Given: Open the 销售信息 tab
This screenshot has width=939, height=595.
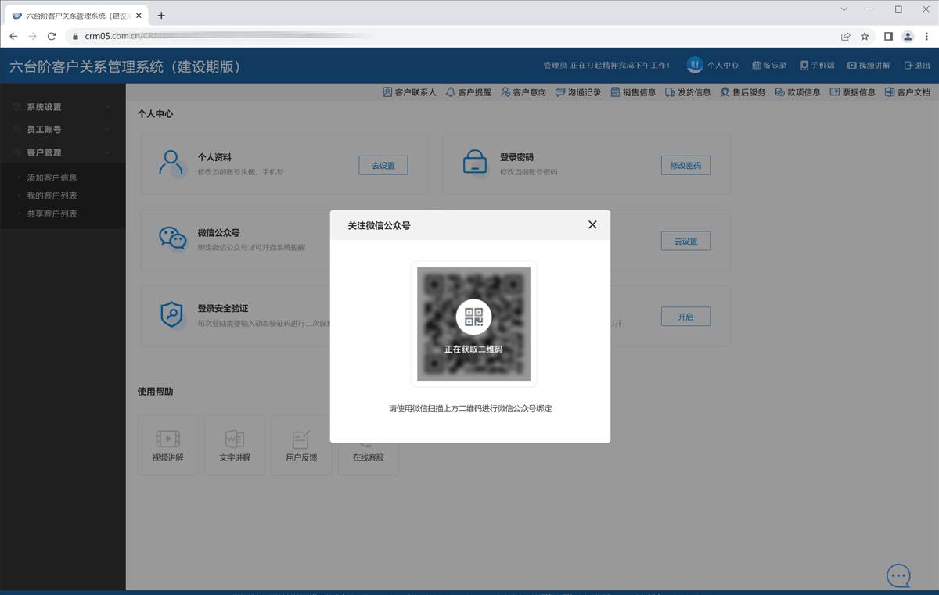Looking at the screenshot, I should pyautogui.click(x=633, y=92).
